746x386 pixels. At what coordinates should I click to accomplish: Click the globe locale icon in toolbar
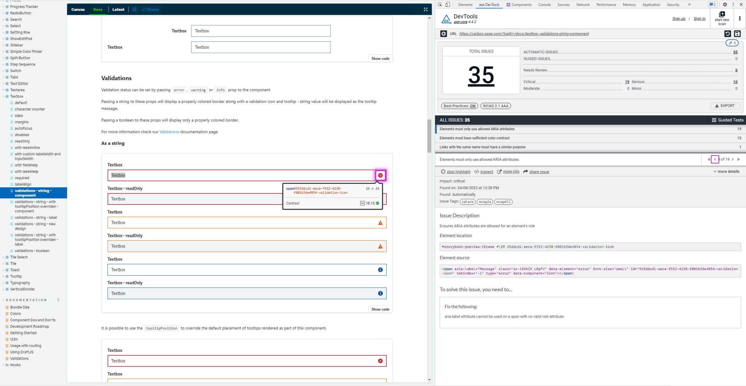pyautogui.click(x=134, y=10)
